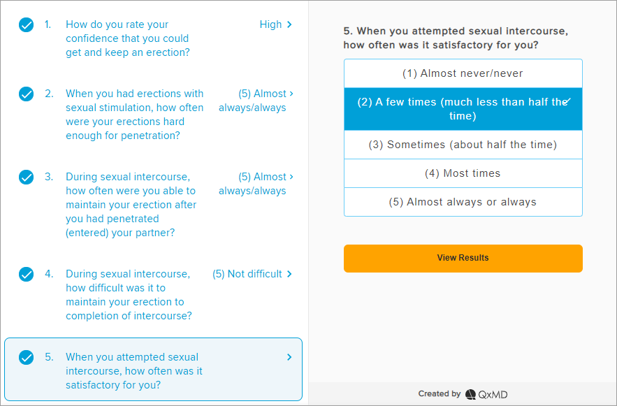Go to question 3 about maintaining erection
This screenshot has width=617, height=406.
[x=131, y=205]
